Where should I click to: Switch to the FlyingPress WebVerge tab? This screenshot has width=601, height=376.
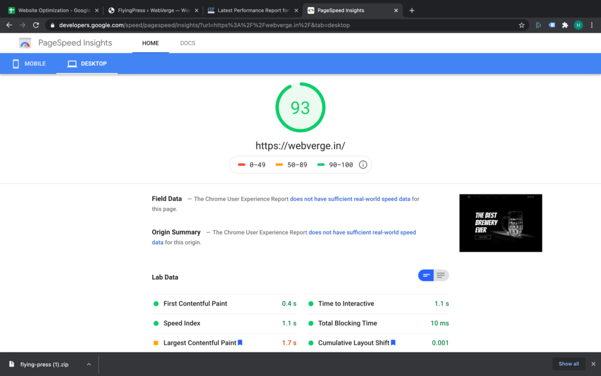coord(149,9)
